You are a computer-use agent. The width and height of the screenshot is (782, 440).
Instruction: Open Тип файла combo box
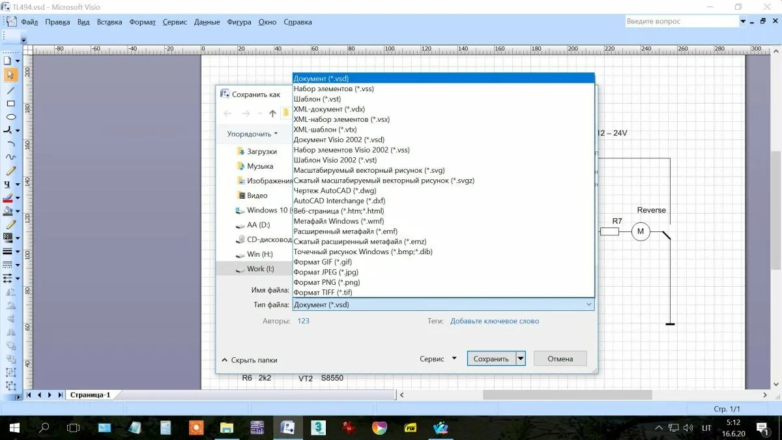click(x=443, y=304)
